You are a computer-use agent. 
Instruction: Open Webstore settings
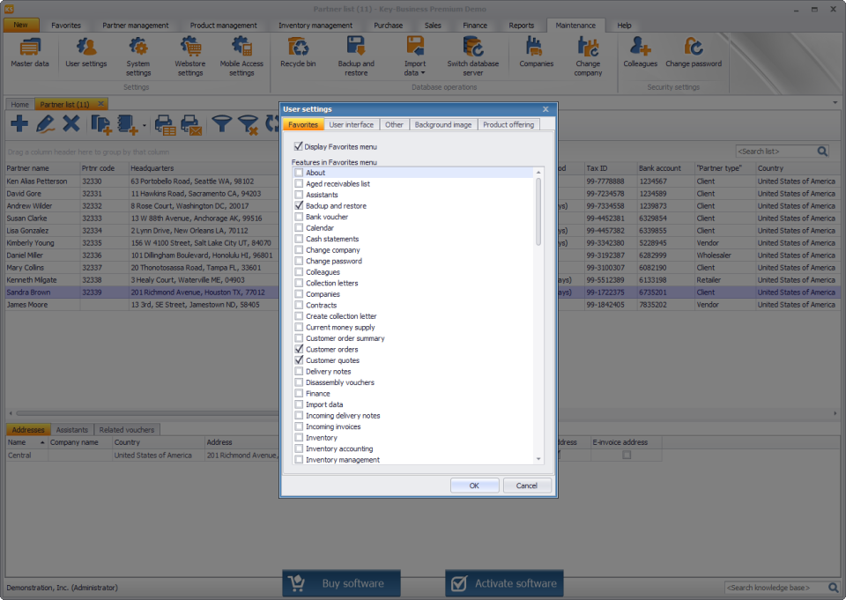pyautogui.click(x=189, y=55)
